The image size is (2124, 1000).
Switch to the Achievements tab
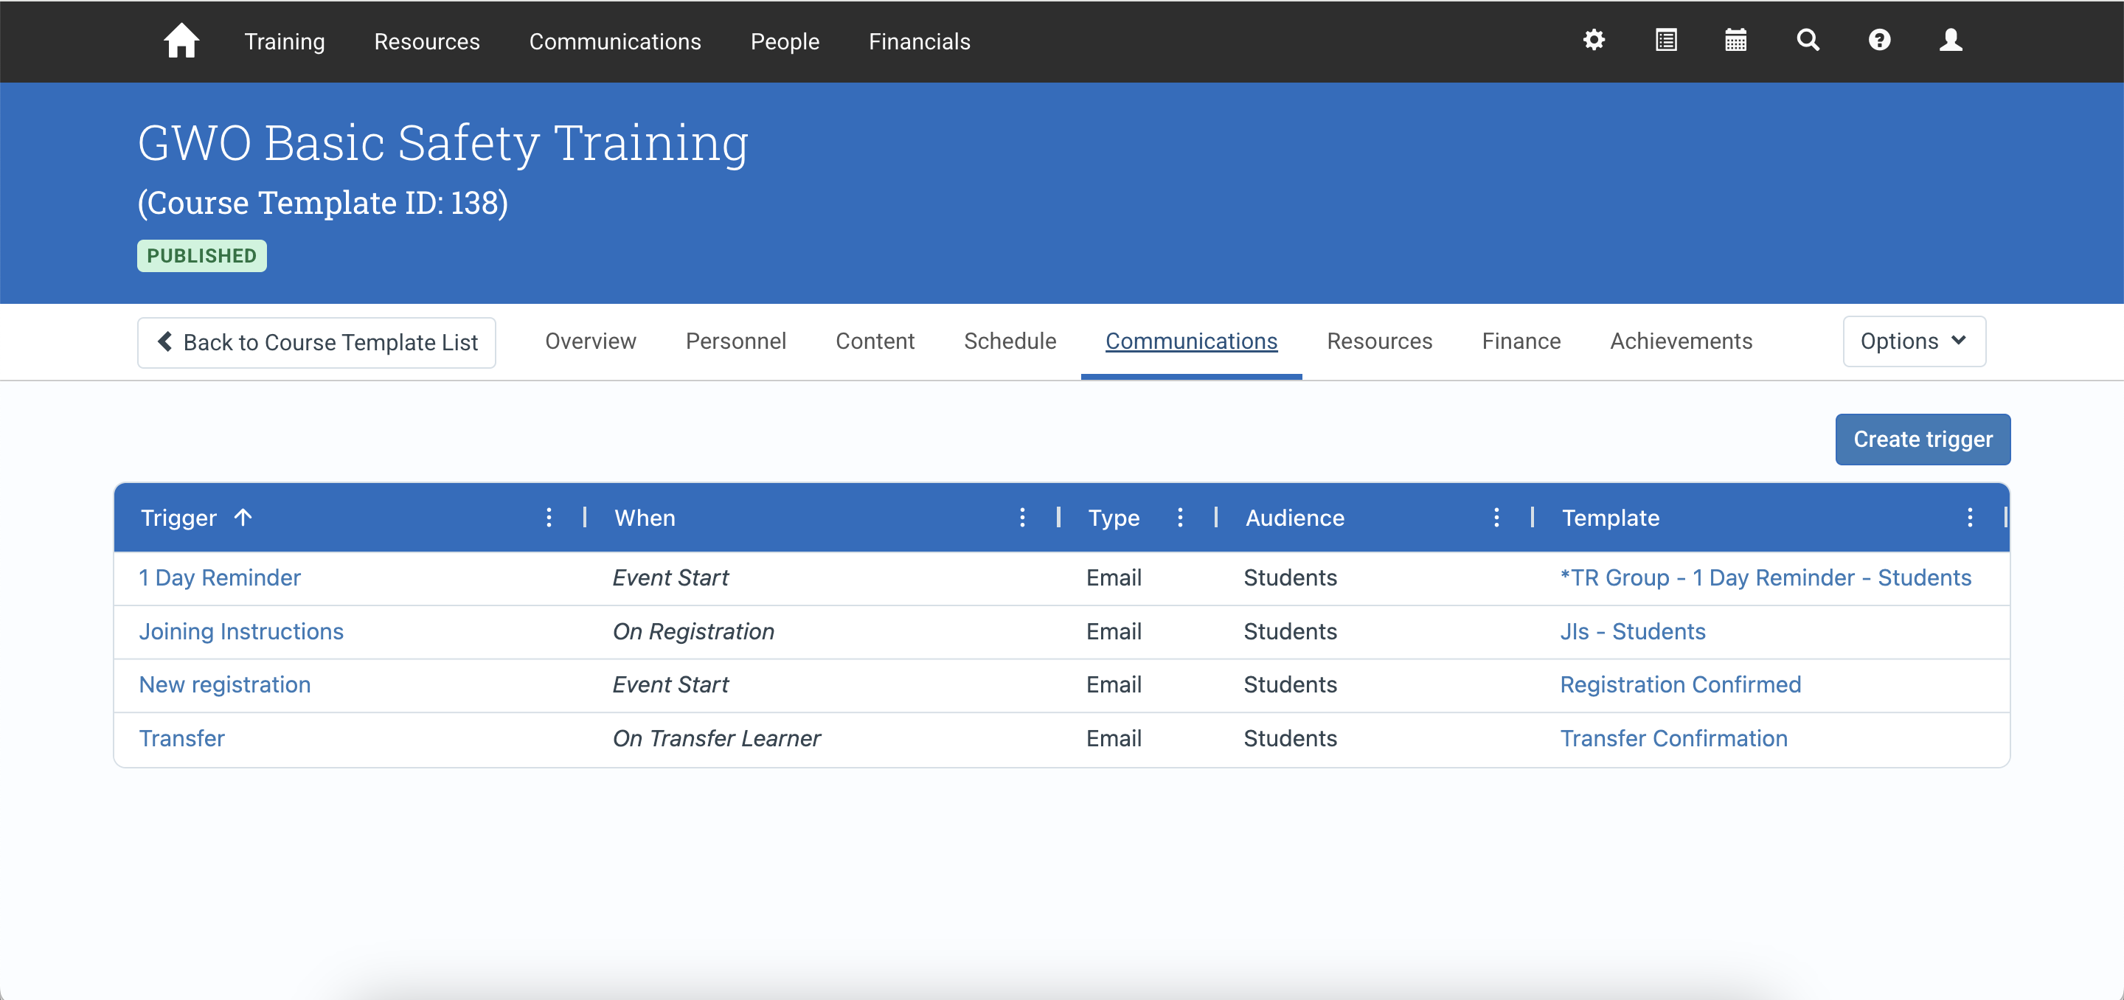click(1681, 341)
